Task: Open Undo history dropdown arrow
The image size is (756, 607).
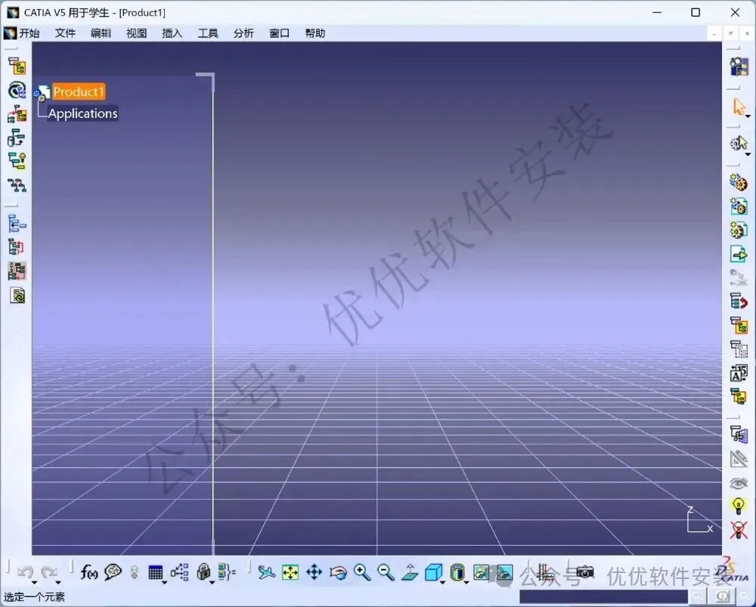Action: [34, 583]
